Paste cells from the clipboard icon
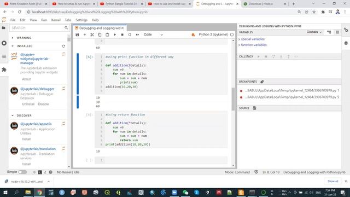 coord(107,34)
